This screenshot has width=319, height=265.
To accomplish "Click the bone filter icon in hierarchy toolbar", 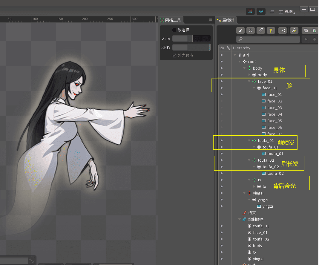I will point(241,30).
